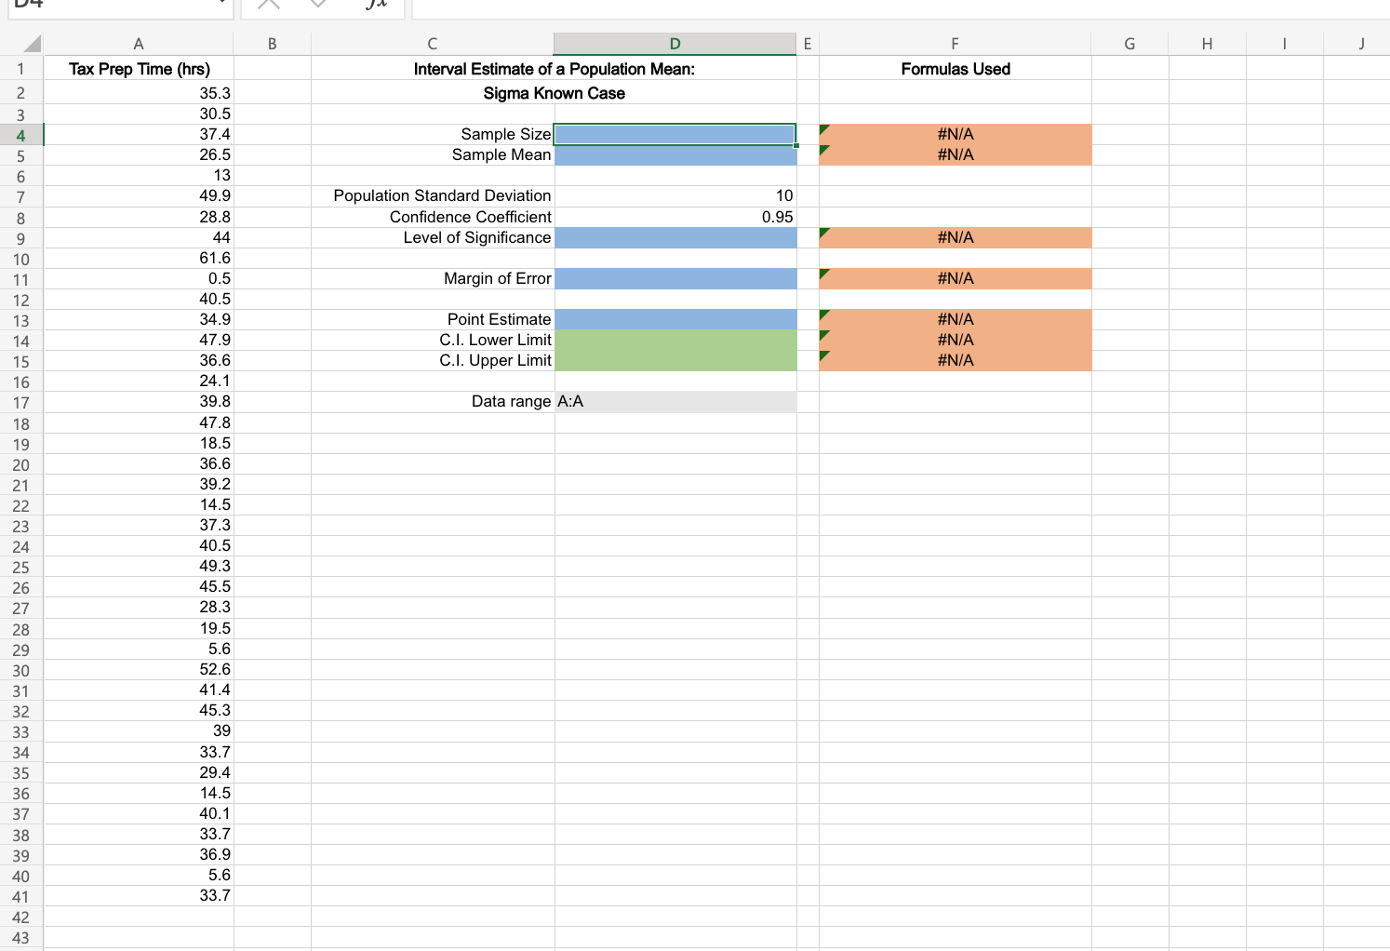Image resolution: width=1390 pixels, height=951 pixels.
Task: Select the data cell containing 49.9
Action: 139,195
